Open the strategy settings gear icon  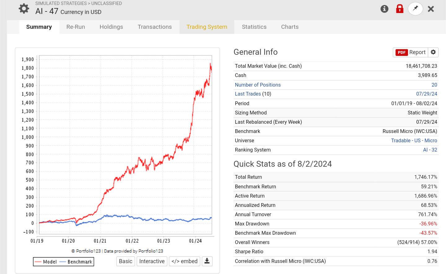pyautogui.click(x=24, y=9)
